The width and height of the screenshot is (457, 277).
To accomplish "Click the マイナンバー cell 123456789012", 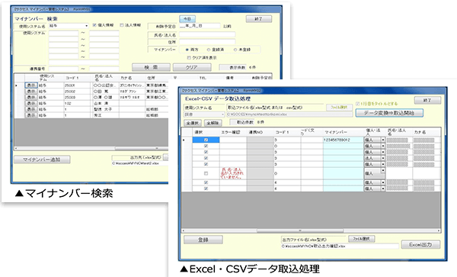I will tap(343, 140).
